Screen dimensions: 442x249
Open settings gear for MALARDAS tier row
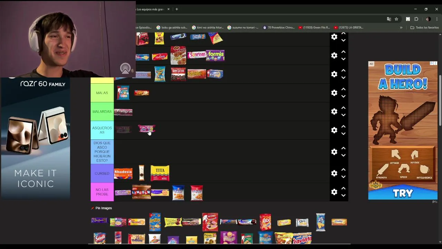(x=334, y=111)
